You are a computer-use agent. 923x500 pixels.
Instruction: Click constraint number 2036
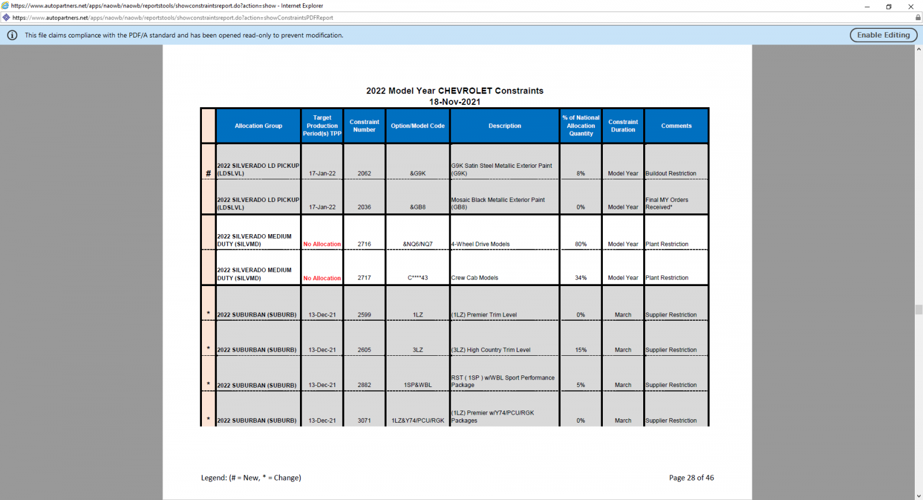[364, 208]
